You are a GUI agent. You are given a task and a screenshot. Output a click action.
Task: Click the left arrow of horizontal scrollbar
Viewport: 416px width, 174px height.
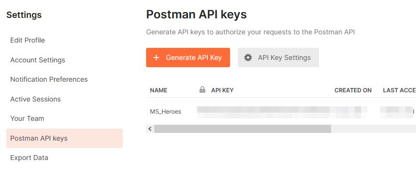(x=150, y=129)
